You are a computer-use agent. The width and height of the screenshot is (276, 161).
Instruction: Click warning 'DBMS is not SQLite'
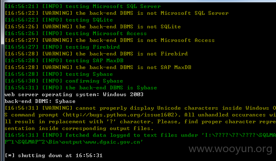click(93, 27)
